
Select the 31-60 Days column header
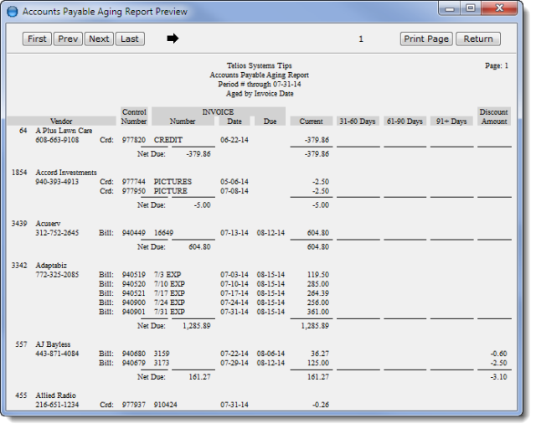pyautogui.click(x=358, y=121)
